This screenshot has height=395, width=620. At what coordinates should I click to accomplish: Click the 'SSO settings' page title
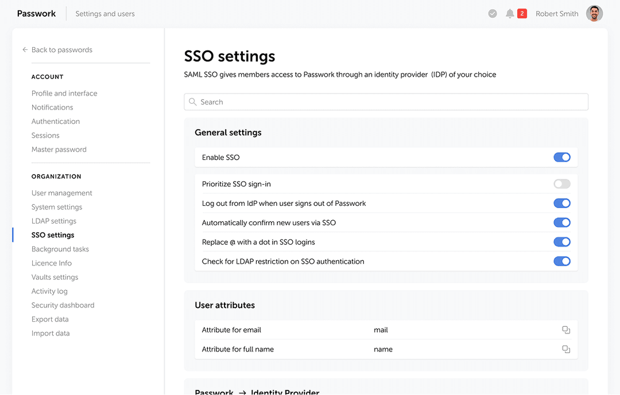coord(229,56)
